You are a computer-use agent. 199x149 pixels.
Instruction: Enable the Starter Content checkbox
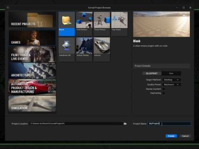[x=164, y=89]
